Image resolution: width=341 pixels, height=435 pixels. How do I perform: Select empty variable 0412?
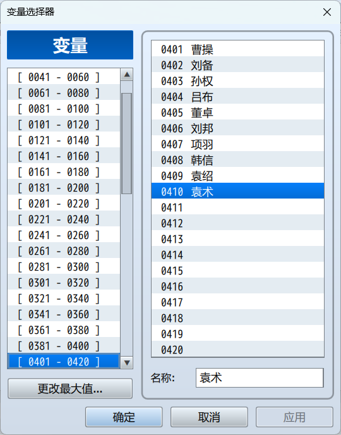[x=237, y=223]
